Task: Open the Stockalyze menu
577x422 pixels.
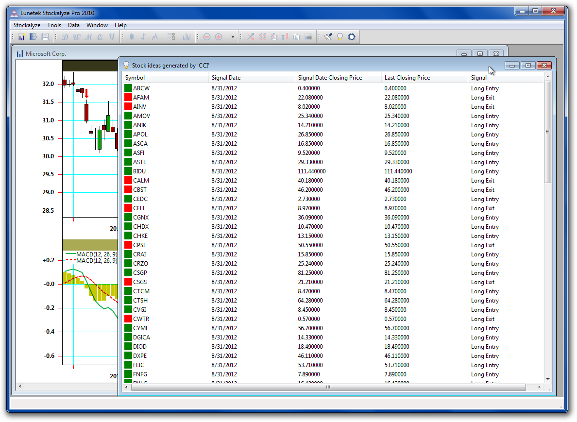Action: click(27, 25)
